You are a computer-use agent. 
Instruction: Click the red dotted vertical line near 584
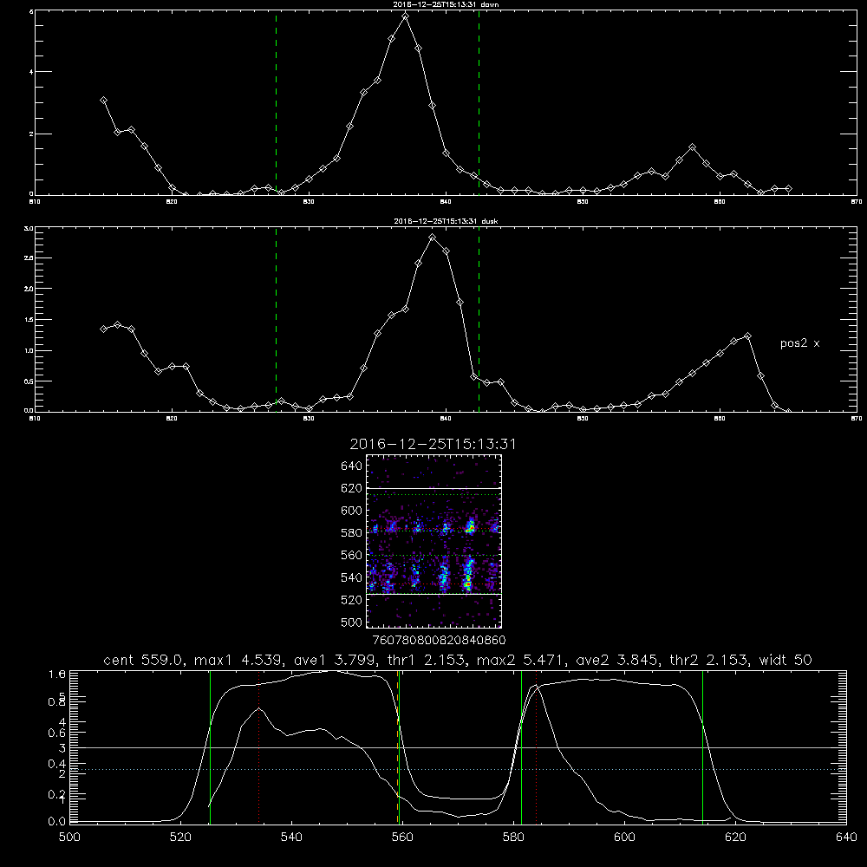point(537,747)
